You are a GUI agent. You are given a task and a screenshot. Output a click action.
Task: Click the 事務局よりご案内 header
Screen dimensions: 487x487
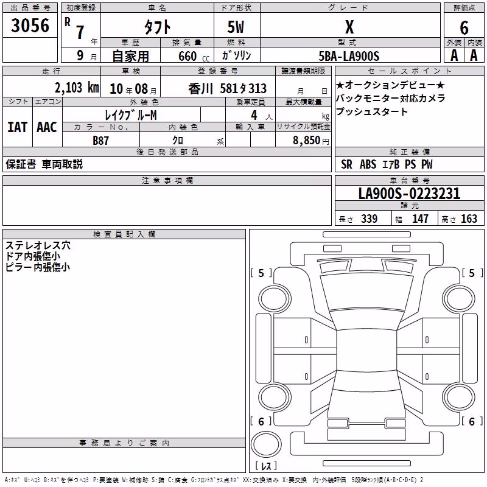[124, 443]
